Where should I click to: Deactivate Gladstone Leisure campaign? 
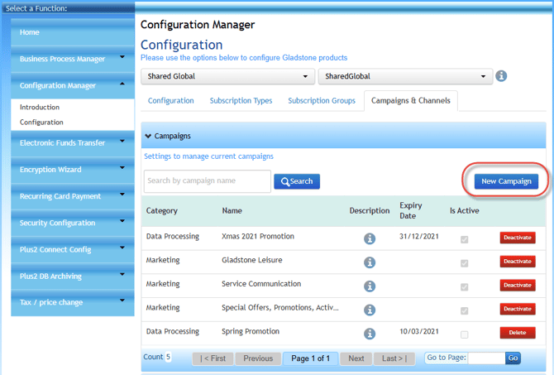[x=518, y=261]
